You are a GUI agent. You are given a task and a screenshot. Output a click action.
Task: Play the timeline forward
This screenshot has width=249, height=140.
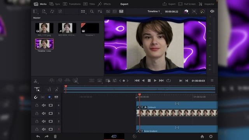pos(155,80)
